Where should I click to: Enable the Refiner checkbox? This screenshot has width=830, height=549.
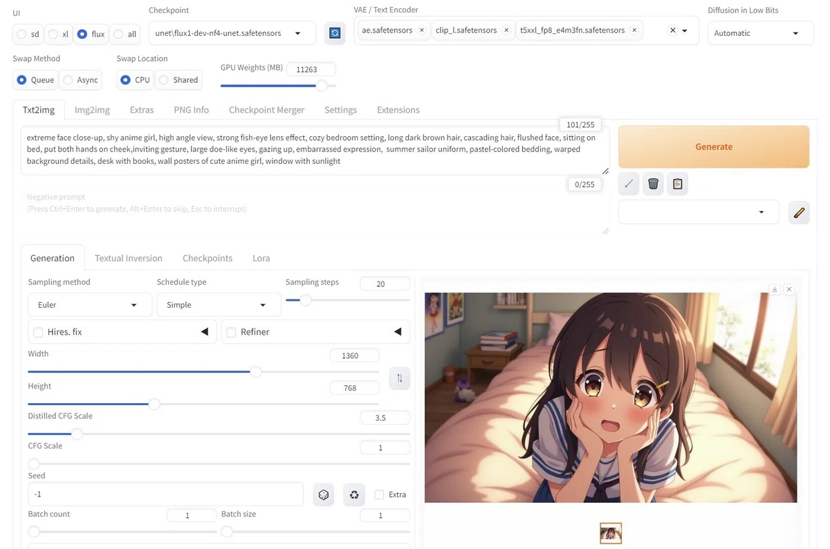click(x=232, y=333)
